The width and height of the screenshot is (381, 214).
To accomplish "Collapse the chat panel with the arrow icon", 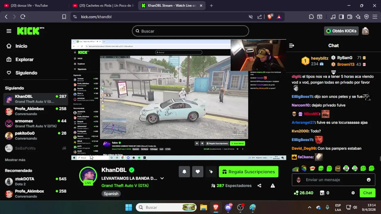I will coord(292,45).
